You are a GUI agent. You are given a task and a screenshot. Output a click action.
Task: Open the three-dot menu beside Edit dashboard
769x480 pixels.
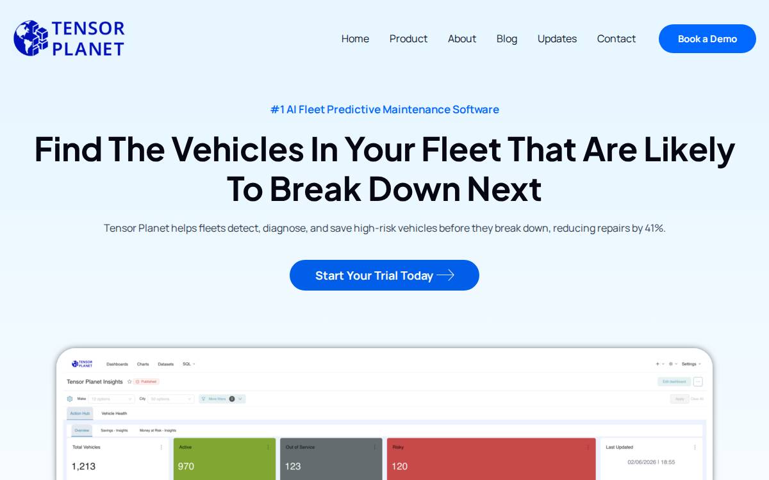tap(698, 381)
